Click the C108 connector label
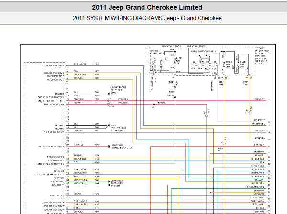The image size is (287, 214). click(x=111, y=106)
